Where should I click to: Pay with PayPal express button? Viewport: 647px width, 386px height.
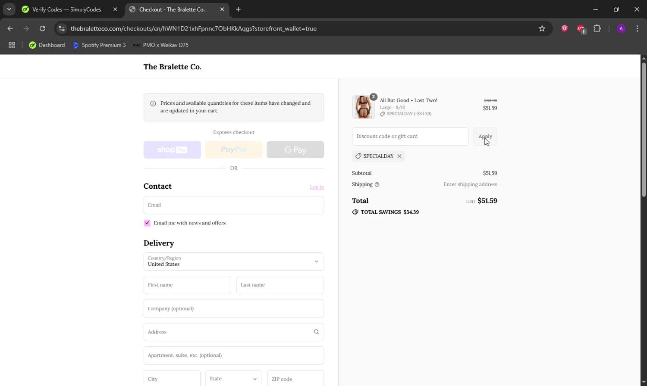pos(234,150)
